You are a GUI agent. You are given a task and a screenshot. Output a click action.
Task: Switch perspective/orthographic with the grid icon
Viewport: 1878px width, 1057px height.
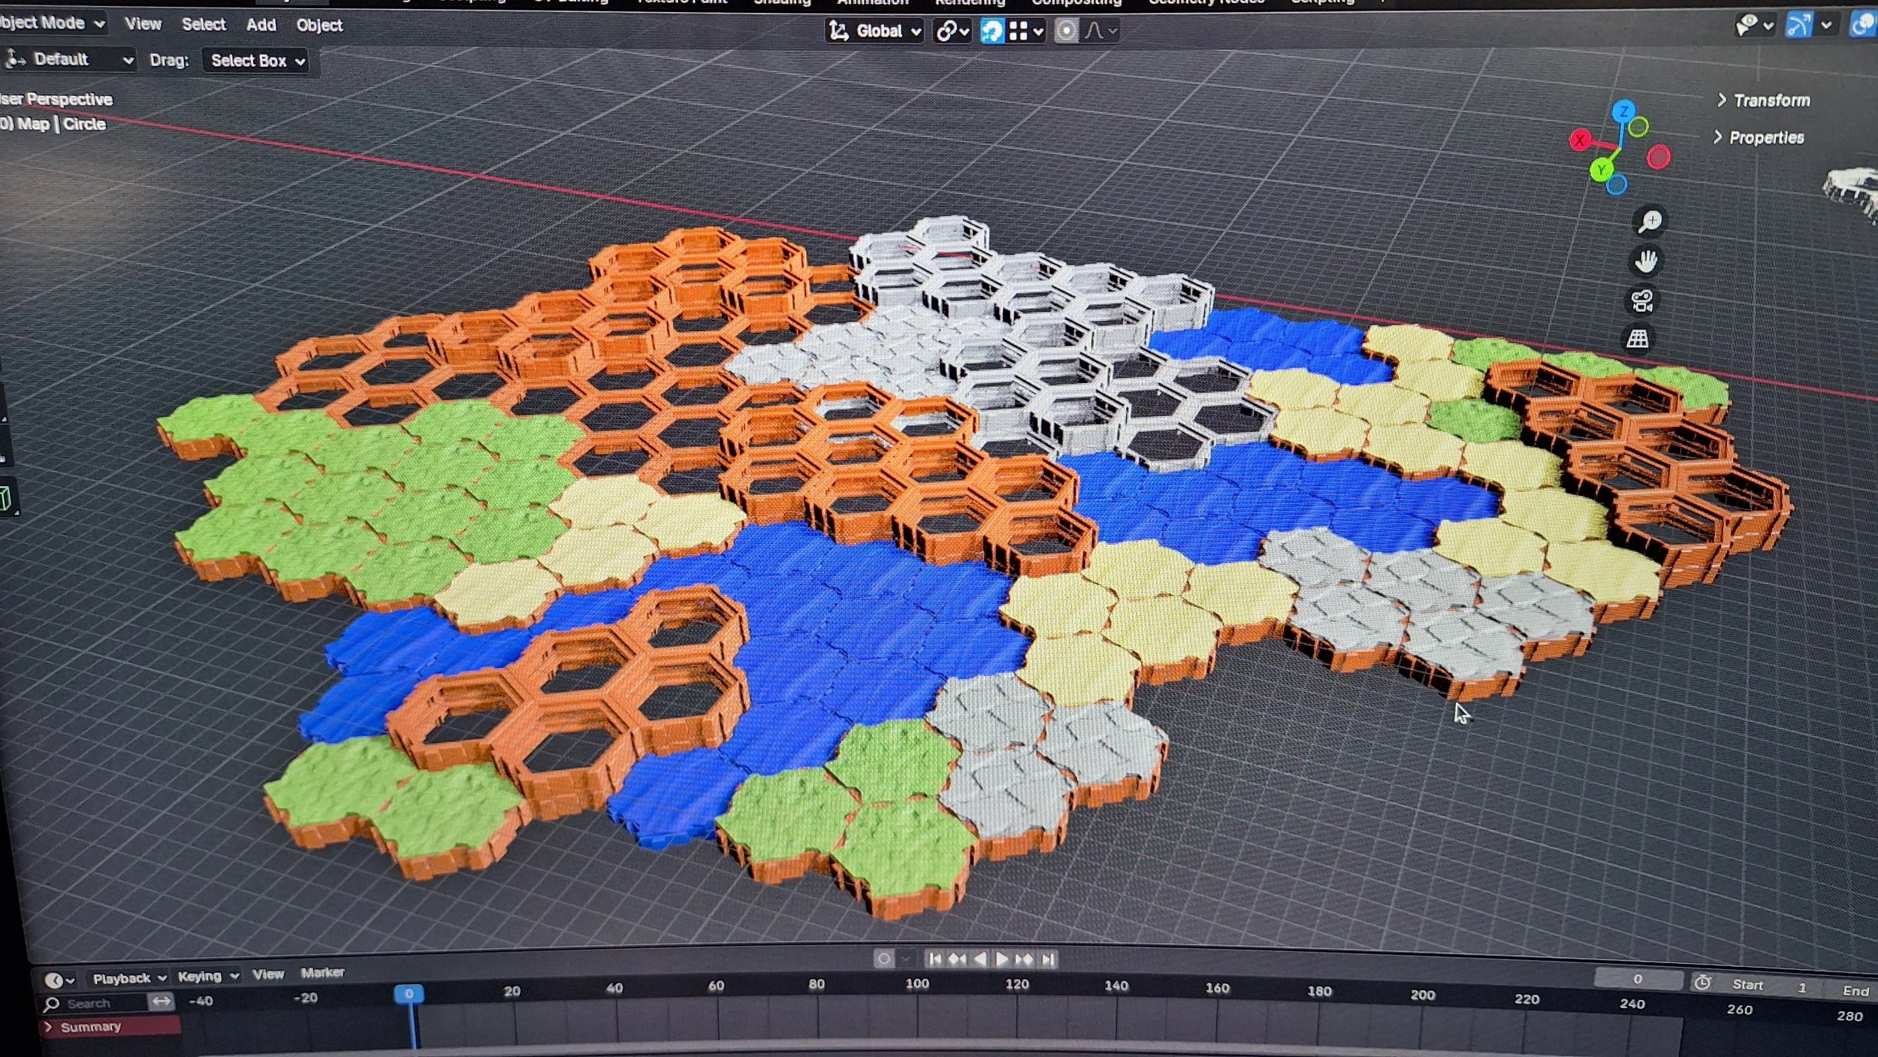coord(1638,339)
